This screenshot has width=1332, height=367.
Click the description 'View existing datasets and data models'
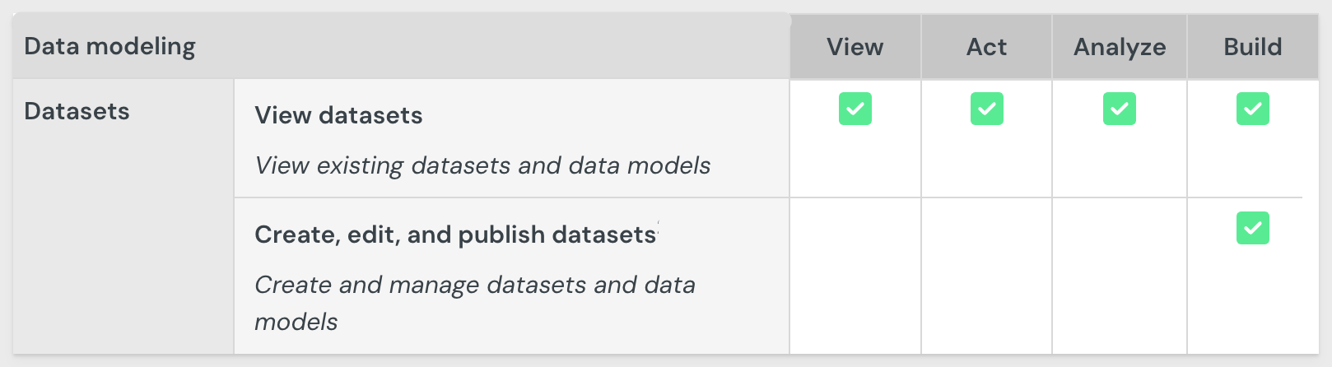click(x=482, y=165)
